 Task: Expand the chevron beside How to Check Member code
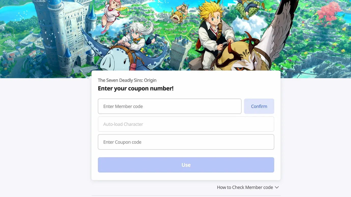click(x=277, y=187)
